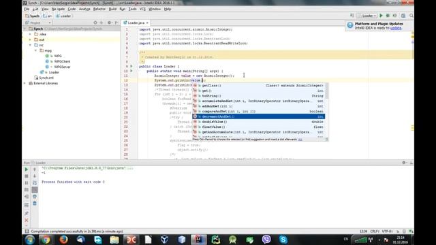Open the Project Structure dialog icon

(403, 16)
